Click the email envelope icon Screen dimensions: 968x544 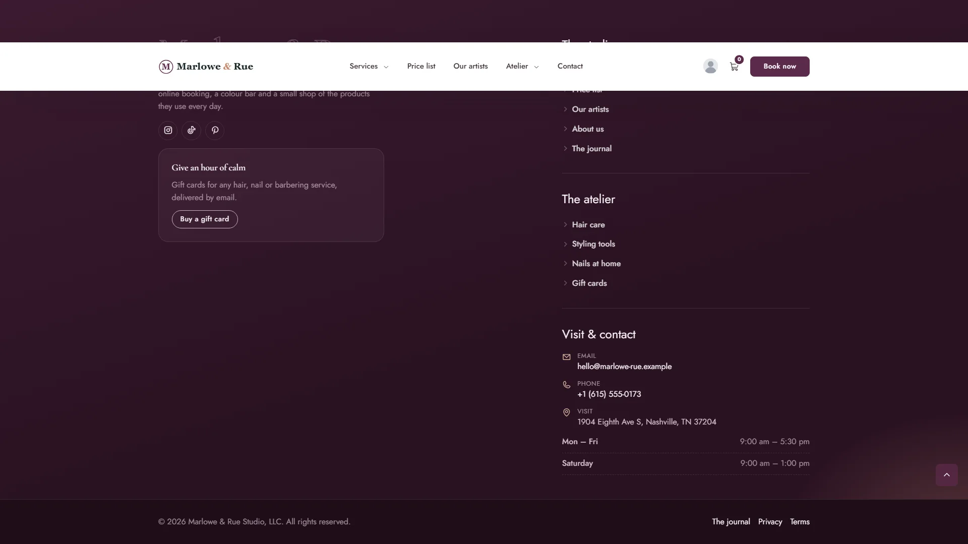point(566,357)
